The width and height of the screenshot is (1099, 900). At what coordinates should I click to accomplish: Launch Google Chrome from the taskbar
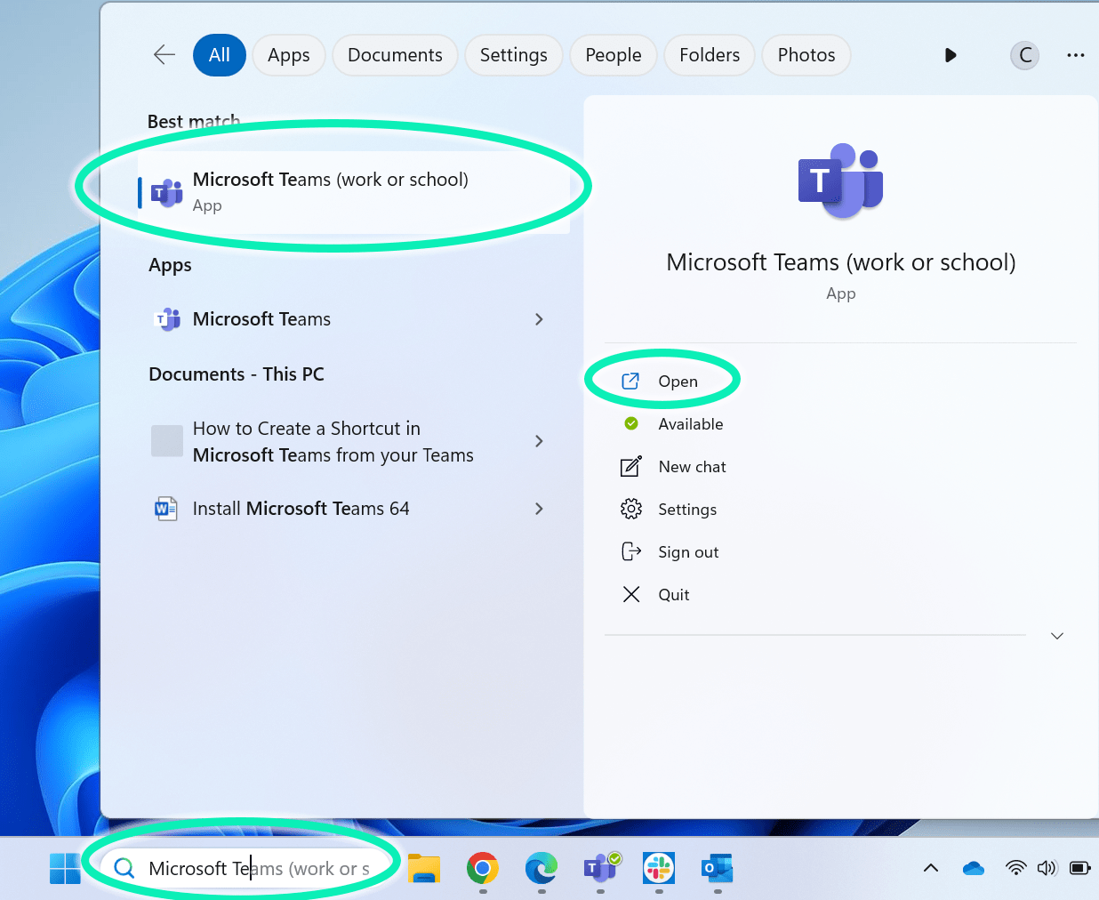point(482,868)
